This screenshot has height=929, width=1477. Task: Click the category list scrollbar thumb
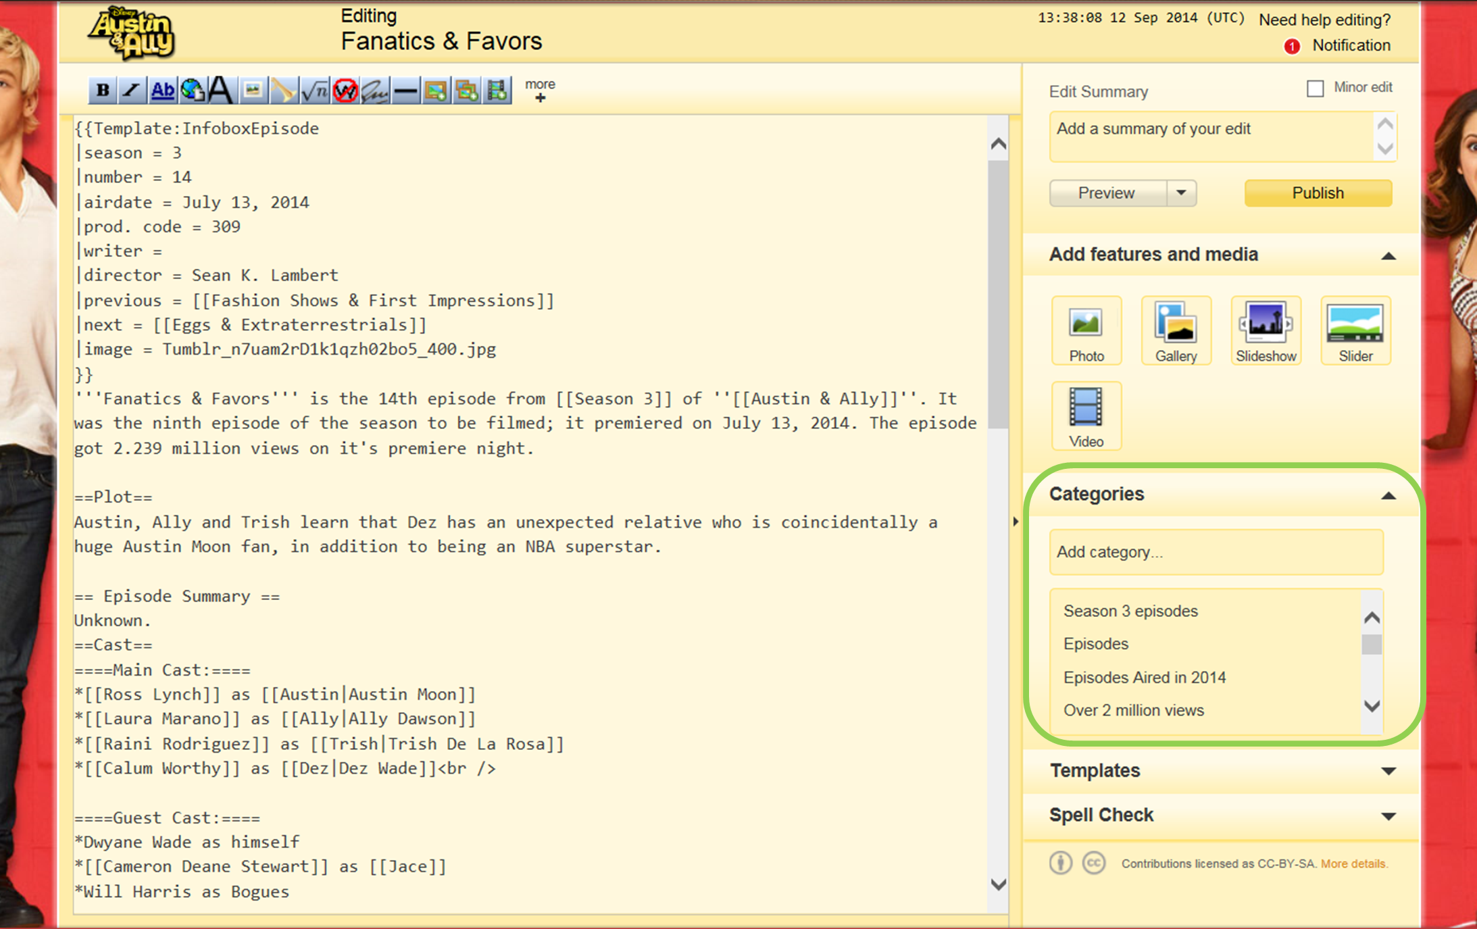click(1371, 645)
